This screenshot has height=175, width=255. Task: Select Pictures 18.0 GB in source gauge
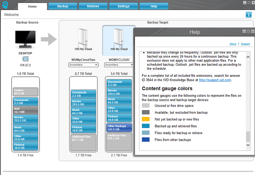coord(25,146)
